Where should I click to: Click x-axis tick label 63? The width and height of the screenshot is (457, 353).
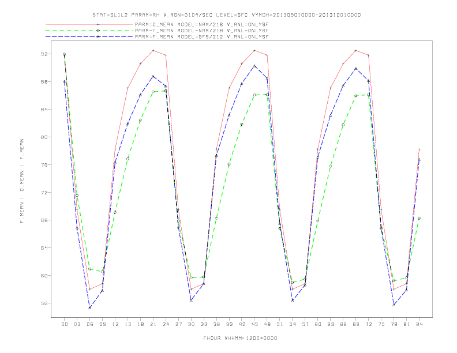[331, 324]
